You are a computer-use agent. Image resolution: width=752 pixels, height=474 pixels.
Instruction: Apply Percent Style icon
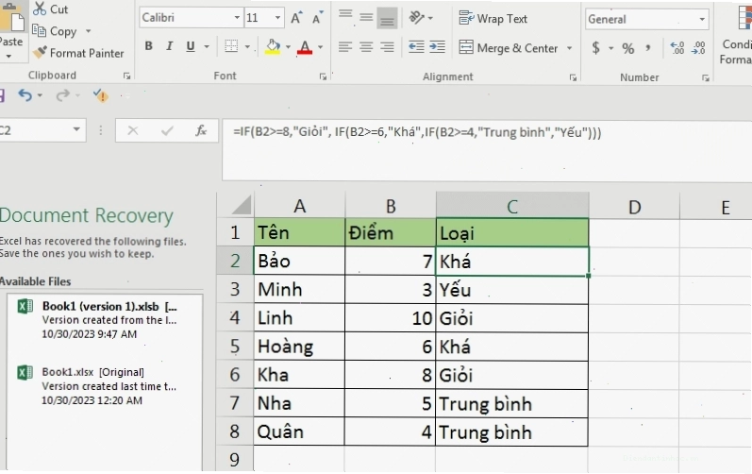pyautogui.click(x=627, y=48)
